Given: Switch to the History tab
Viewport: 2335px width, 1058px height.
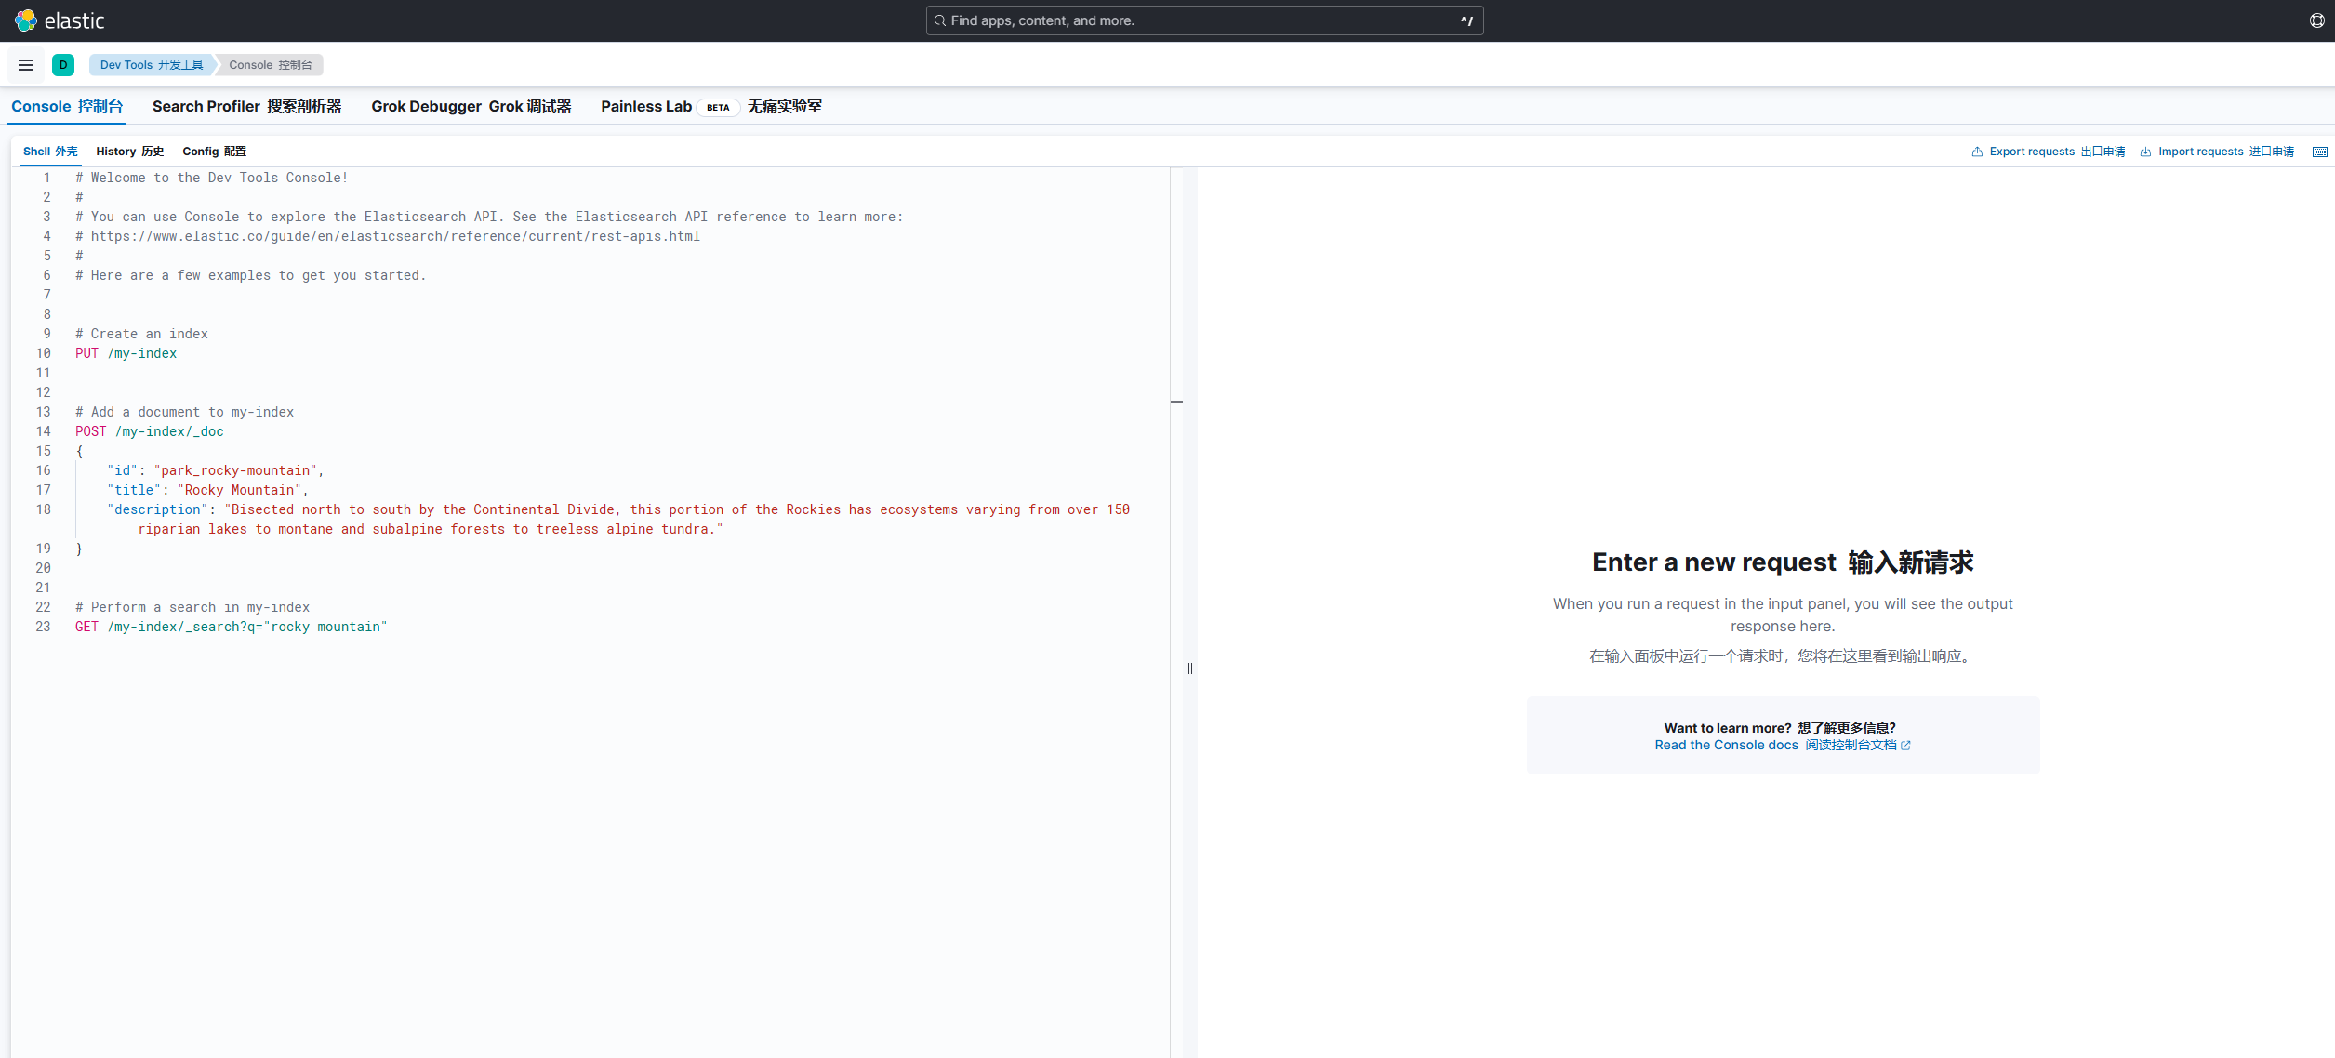Looking at the screenshot, I should (x=129, y=152).
